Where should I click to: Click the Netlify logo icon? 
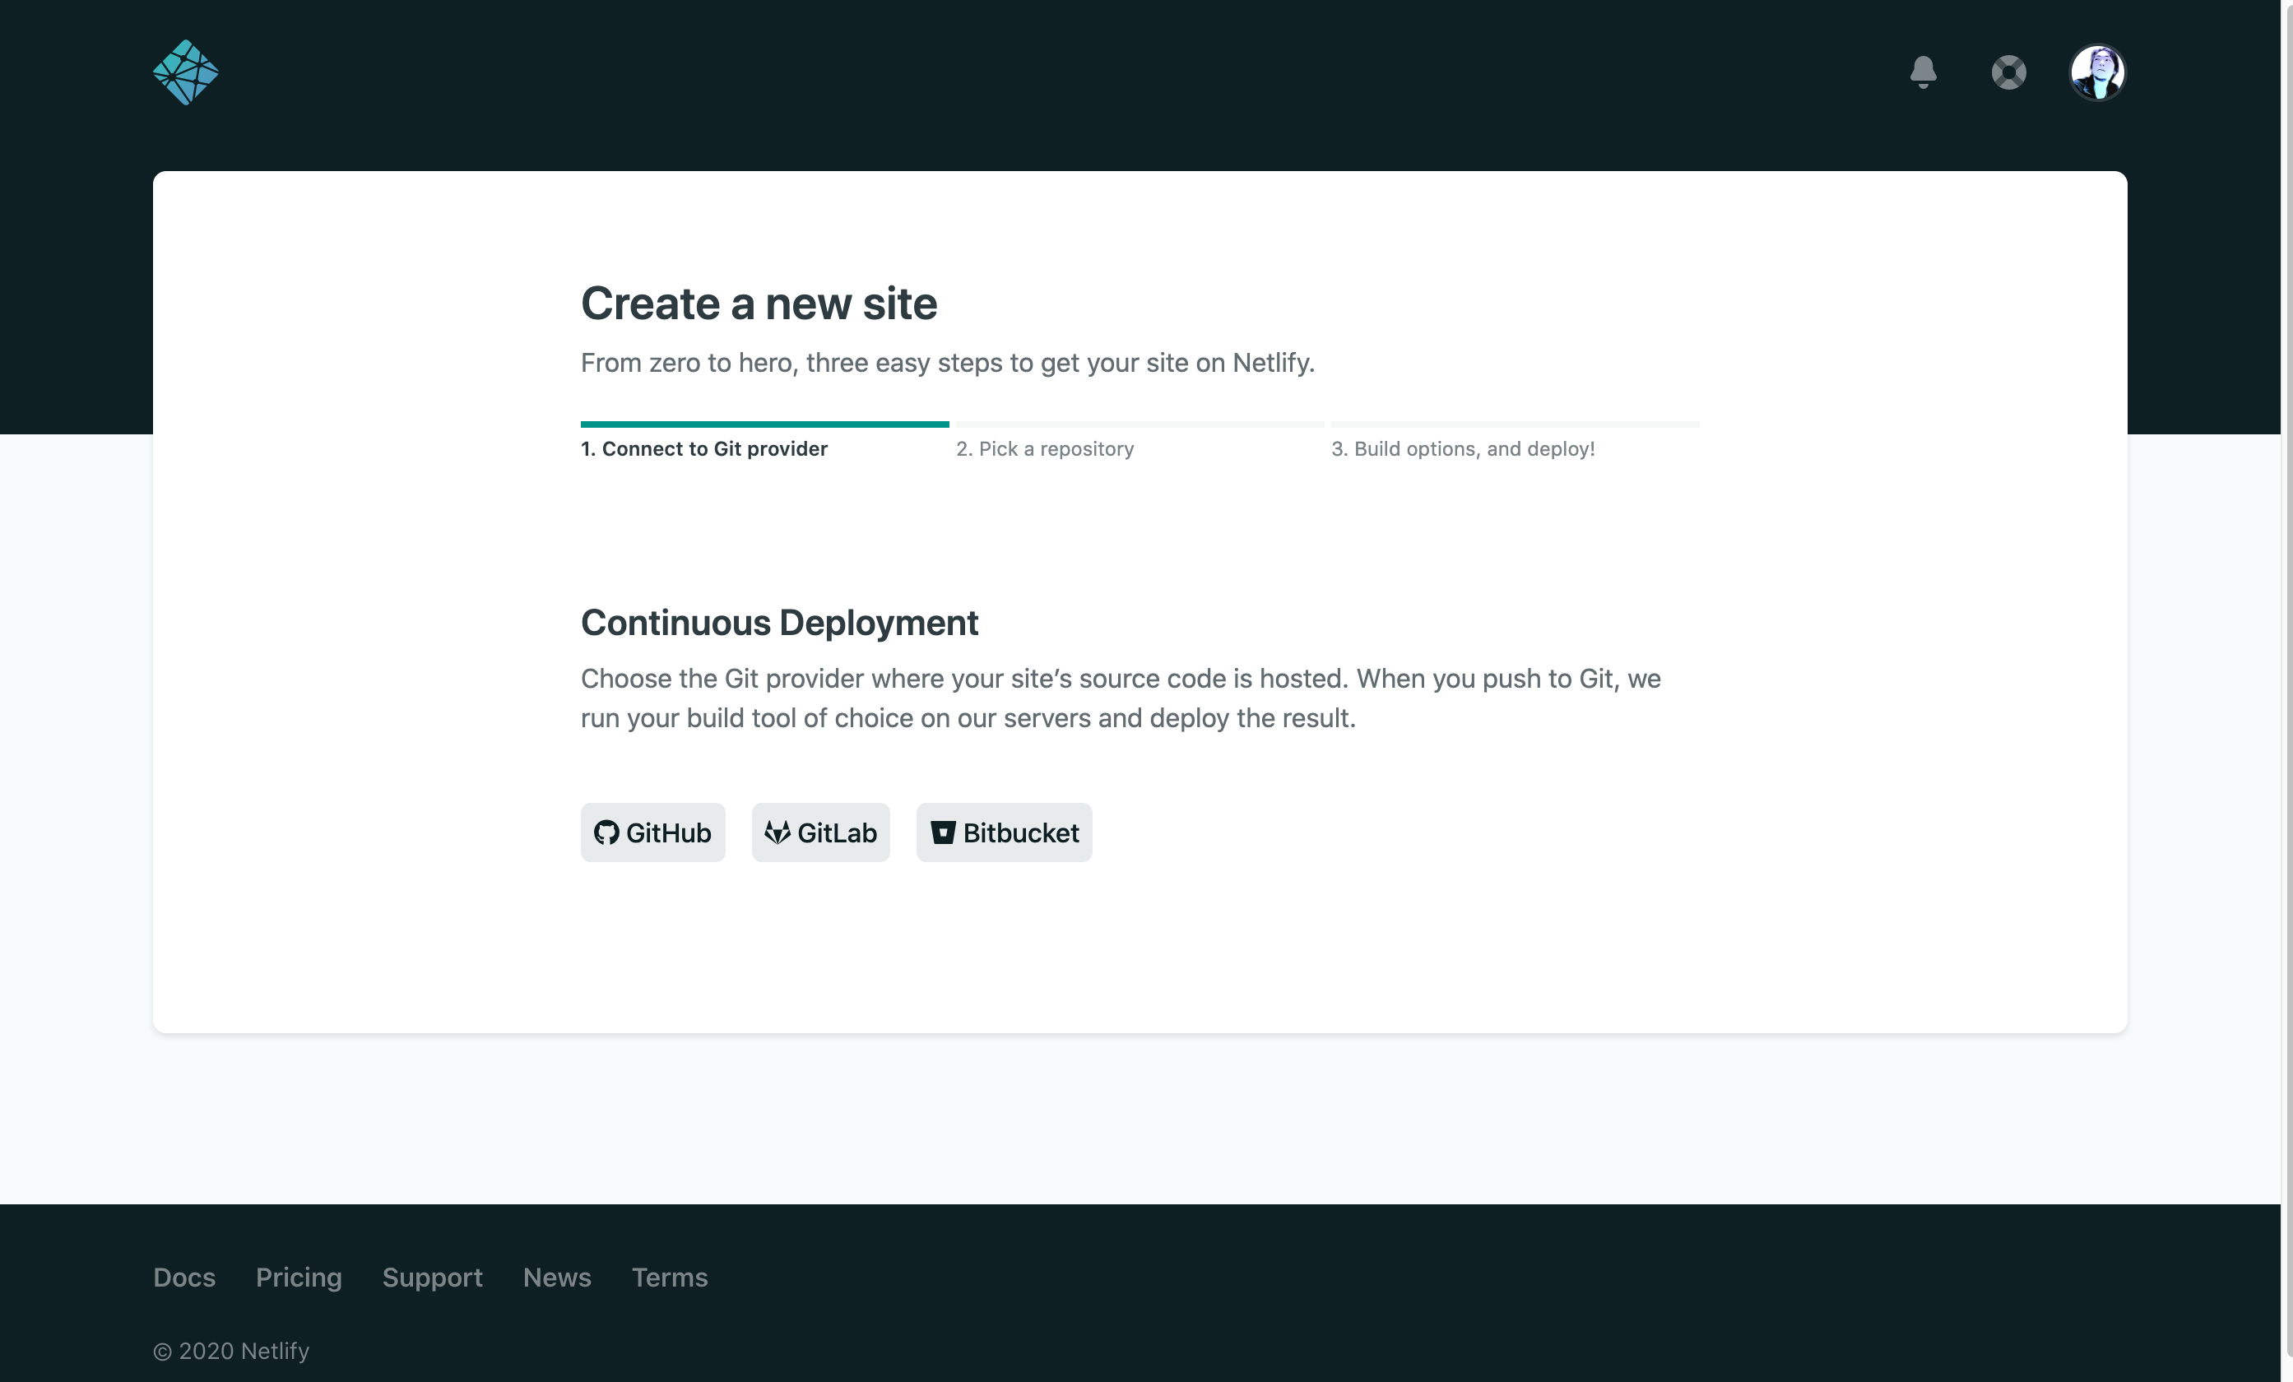coord(185,72)
